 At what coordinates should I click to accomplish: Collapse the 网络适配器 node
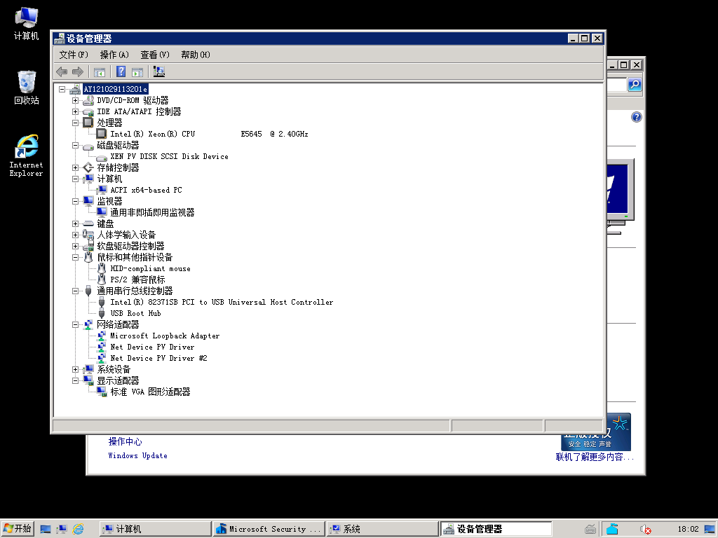75,325
